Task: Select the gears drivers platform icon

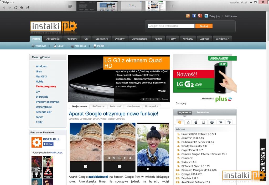Action: click(220, 122)
